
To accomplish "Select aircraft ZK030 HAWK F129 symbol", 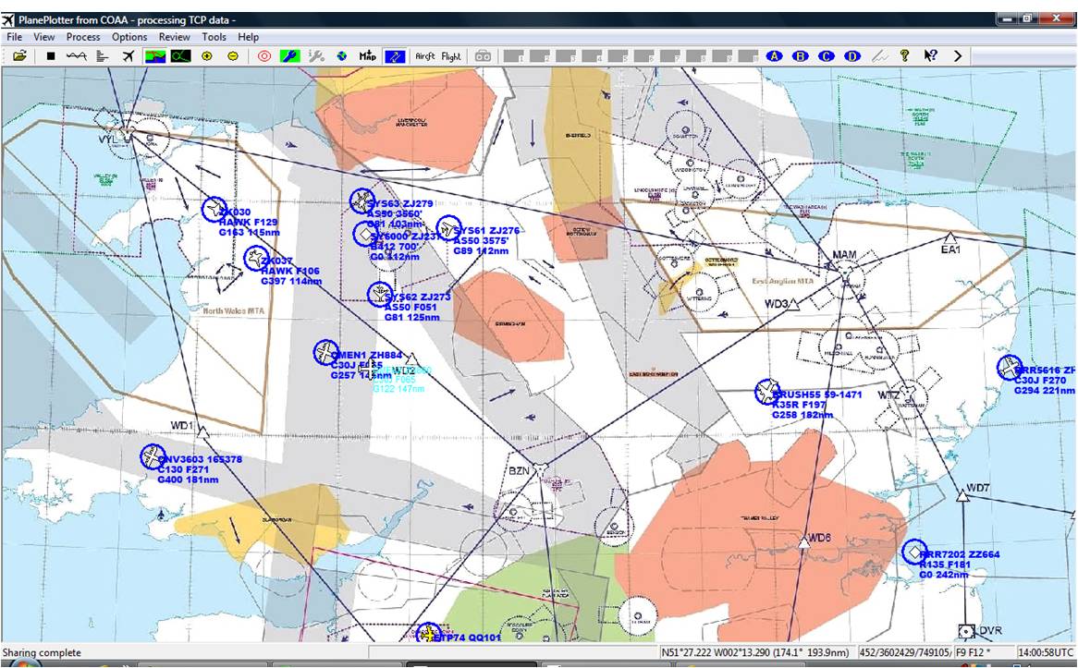I will (x=214, y=209).
